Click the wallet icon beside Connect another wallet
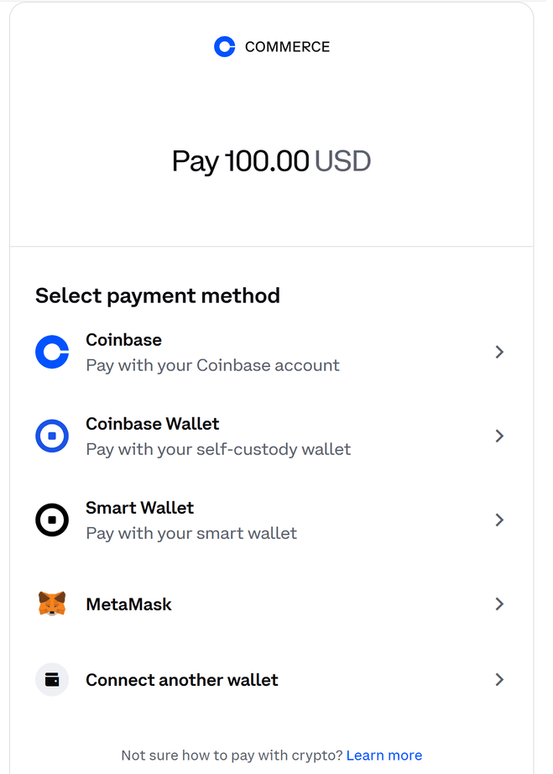 coord(52,679)
